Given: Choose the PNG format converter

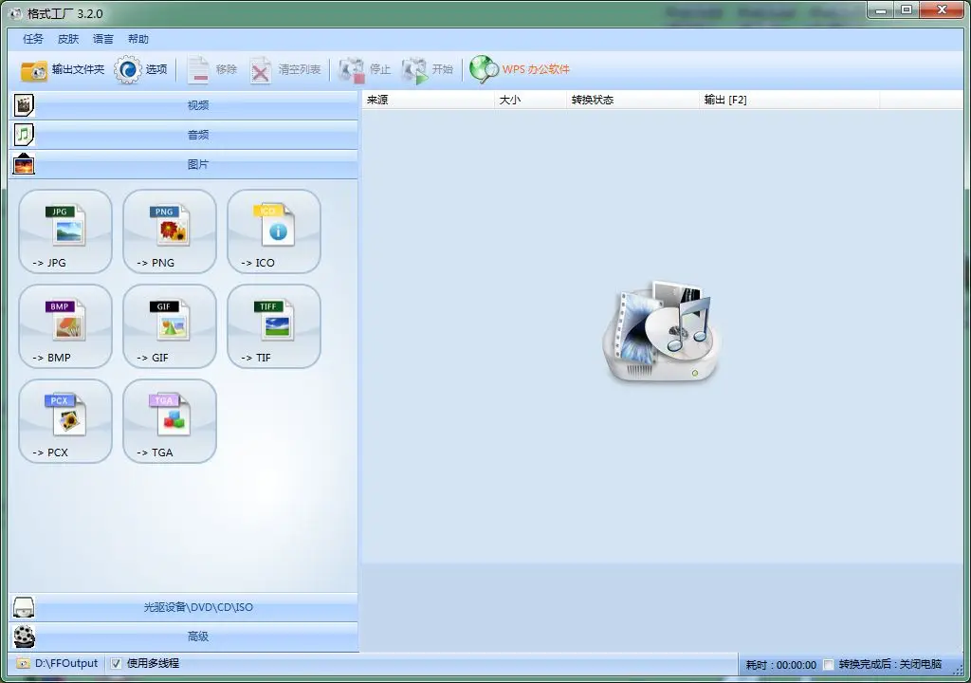Looking at the screenshot, I should (x=170, y=231).
